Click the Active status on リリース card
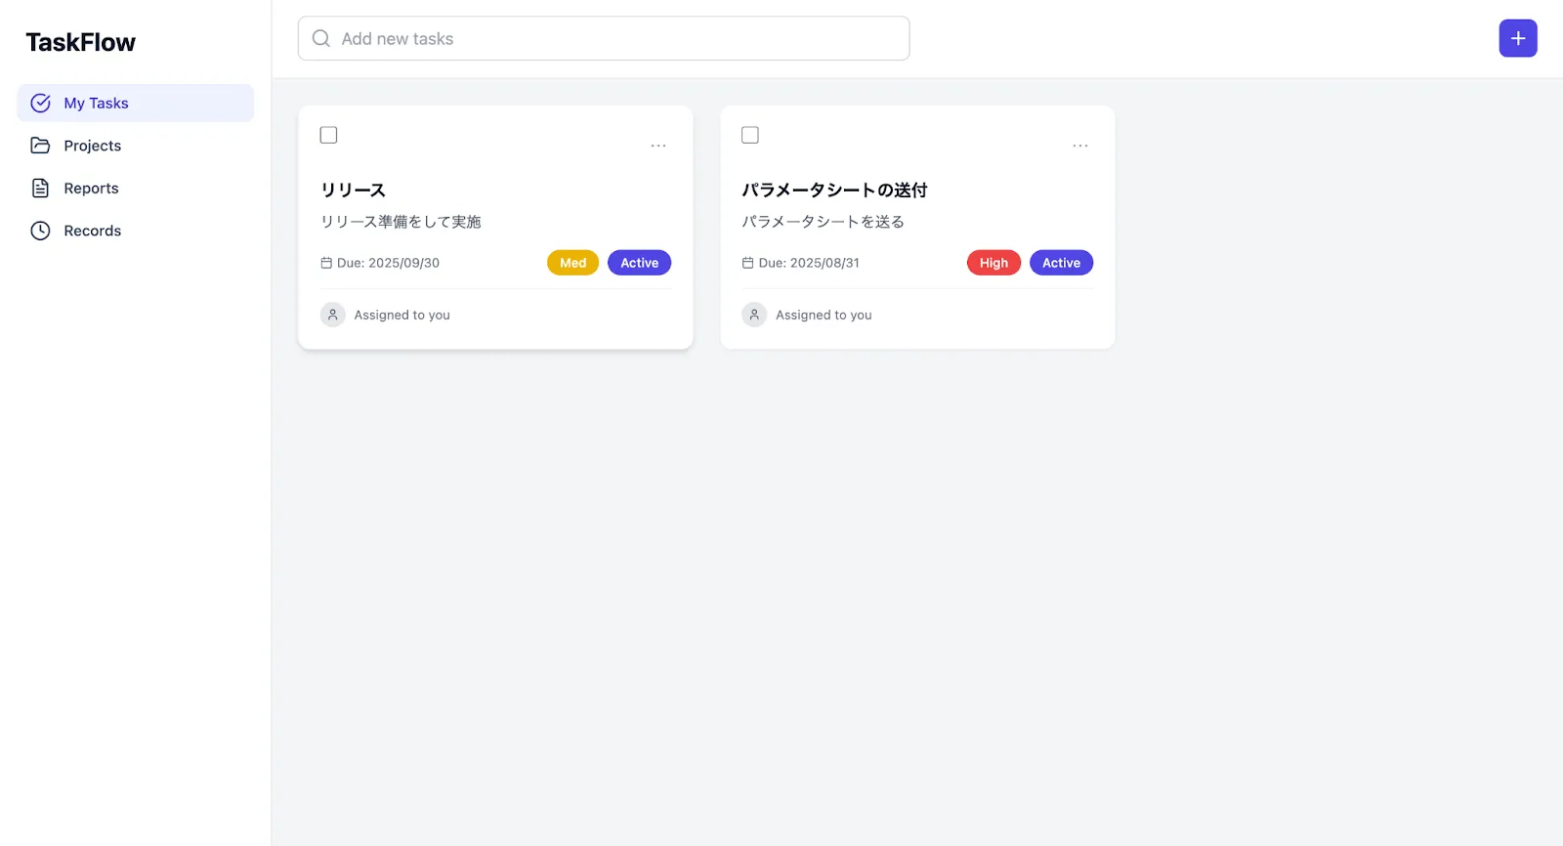Screen dimensions: 1563x846 click(639, 263)
